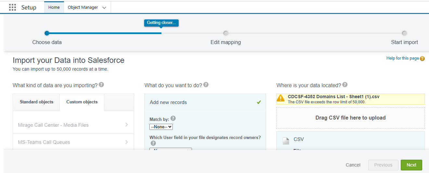Image resolution: width=429 pixels, height=173 pixels.
Task: Open the 'Help for this page' link
Action: [402, 58]
